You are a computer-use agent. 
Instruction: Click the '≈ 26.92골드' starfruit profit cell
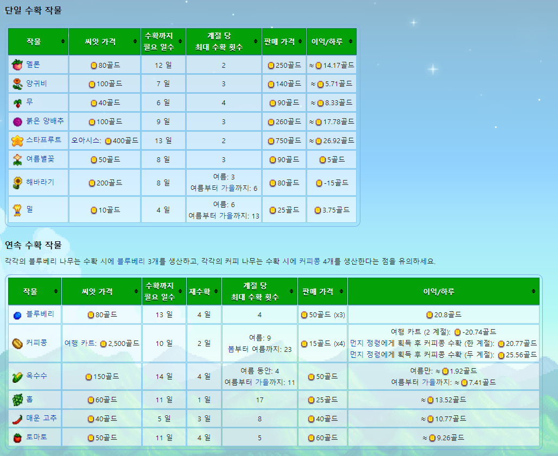[331, 141]
